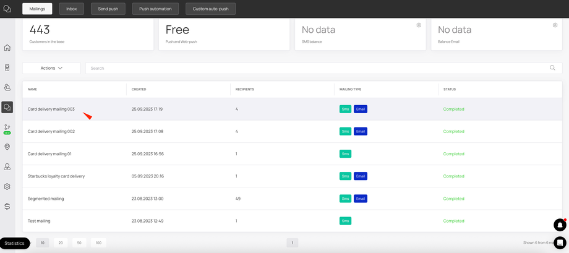Open the Statistics button

(x=14, y=243)
